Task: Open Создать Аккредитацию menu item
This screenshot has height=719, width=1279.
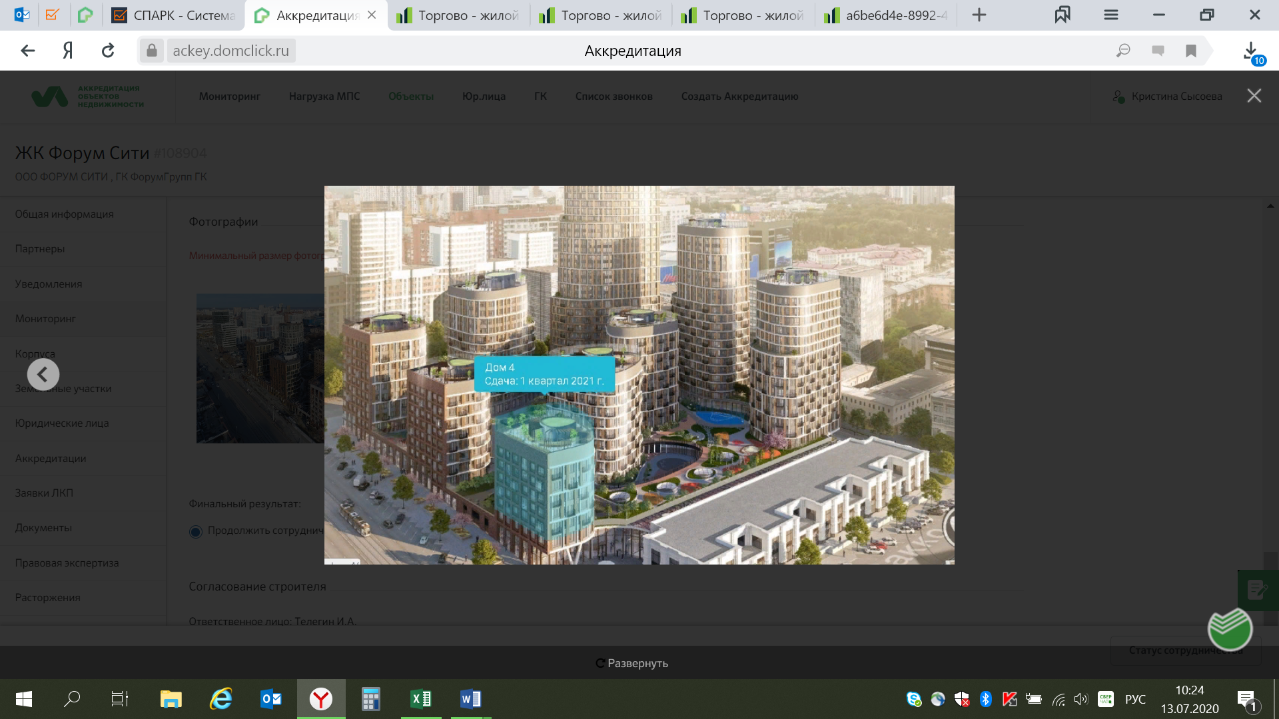Action: [x=739, y=97]
